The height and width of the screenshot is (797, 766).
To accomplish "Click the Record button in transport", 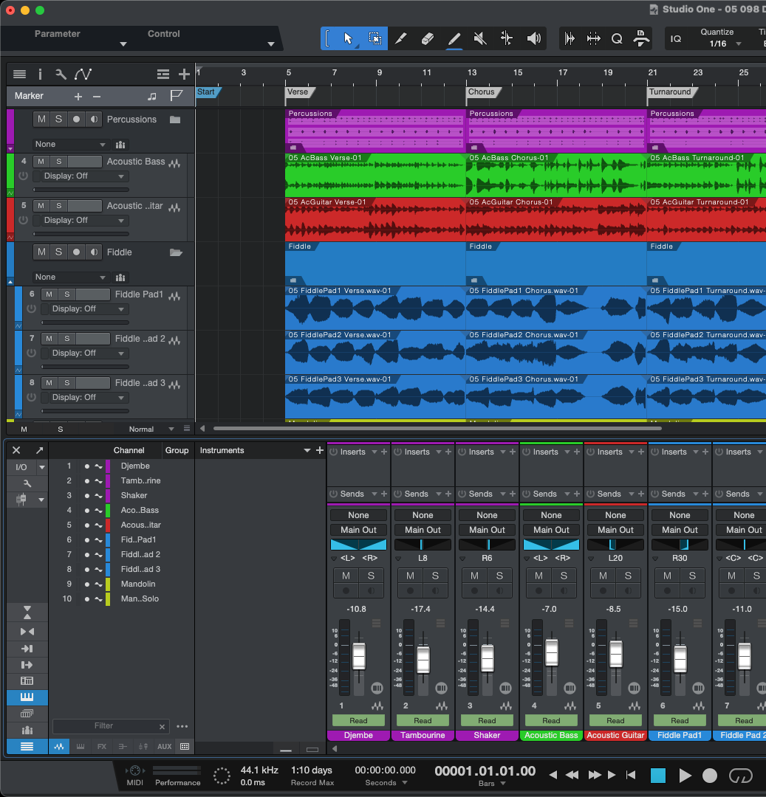I will [710, 775].
